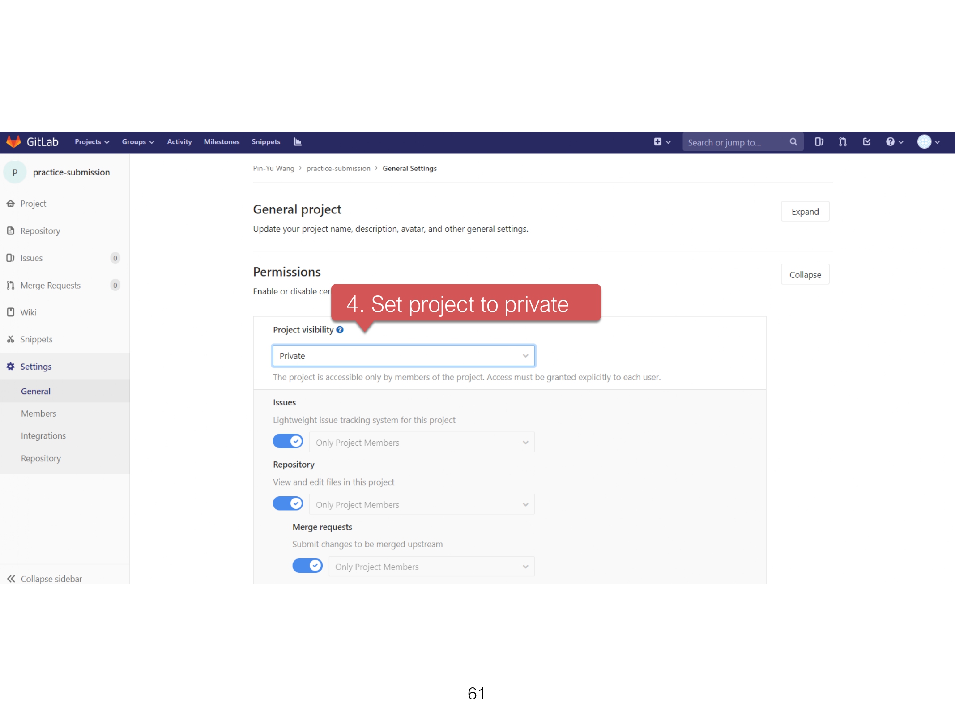Open the Project visibility Private dropdown

[403, 356]
